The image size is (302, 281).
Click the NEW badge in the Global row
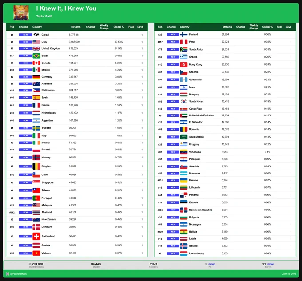pyautogui.click(x=25, y=35)
